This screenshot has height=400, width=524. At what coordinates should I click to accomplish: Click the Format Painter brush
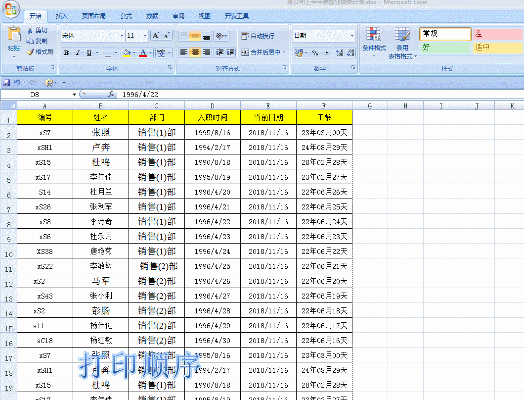(x=30, y=52)
